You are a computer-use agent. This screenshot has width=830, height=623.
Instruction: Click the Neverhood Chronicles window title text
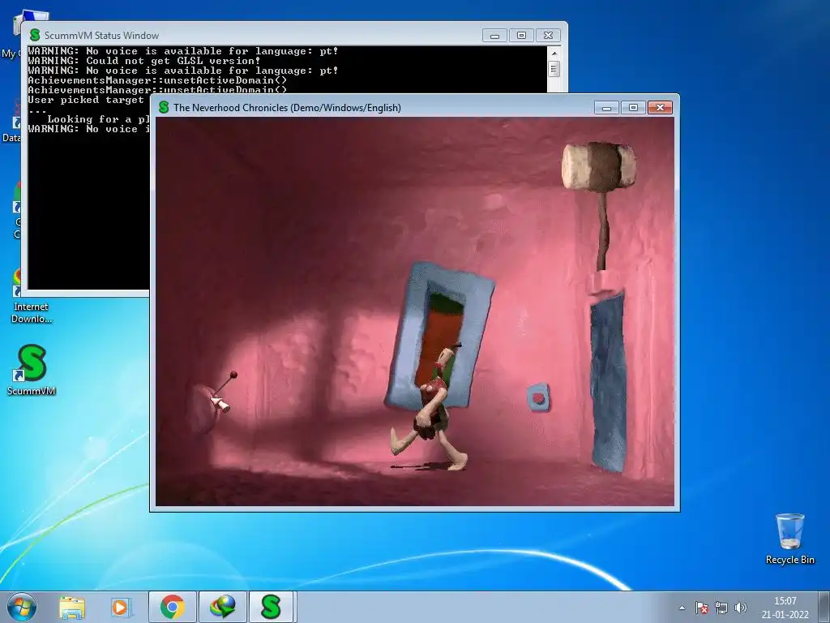pyautogui.click(x=287, y=108)
